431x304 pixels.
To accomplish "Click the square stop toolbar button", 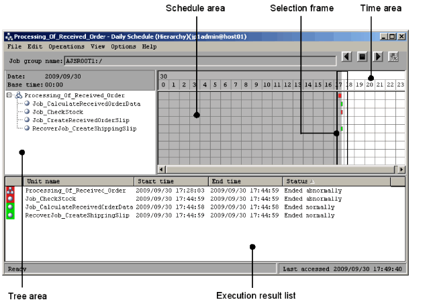I will [x=363, y=57].
